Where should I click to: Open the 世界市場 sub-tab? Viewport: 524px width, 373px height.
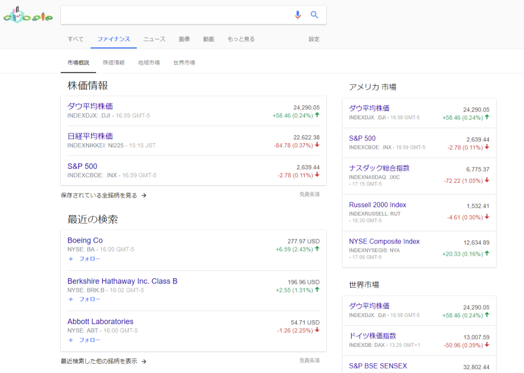coord(184,63)
